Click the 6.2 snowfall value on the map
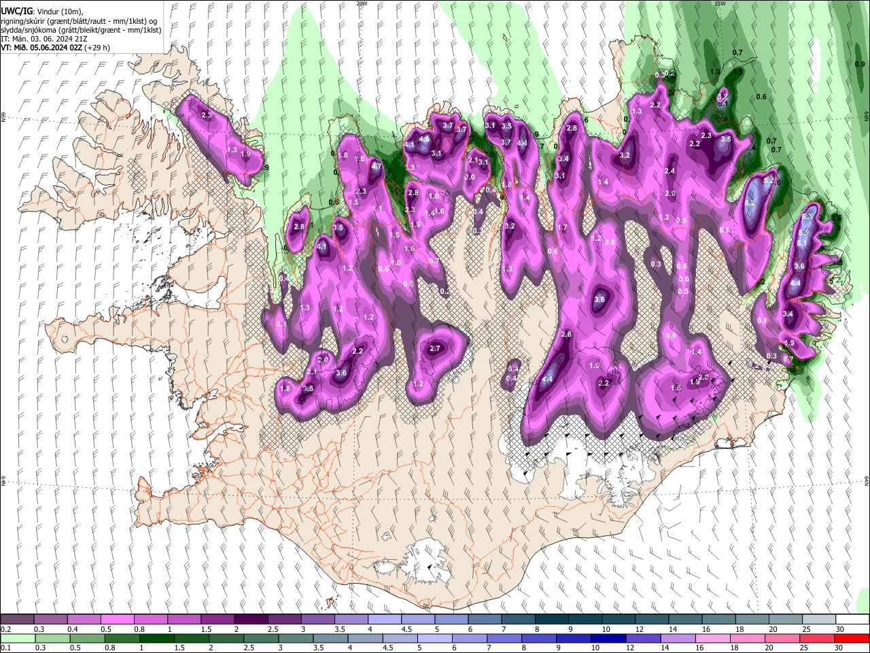Viewport: 870px width, 653px height. (750, 203)
